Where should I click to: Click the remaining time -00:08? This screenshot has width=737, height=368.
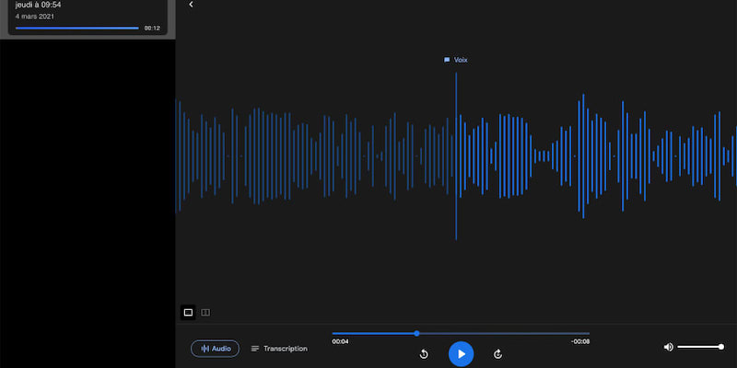(580, 341)
